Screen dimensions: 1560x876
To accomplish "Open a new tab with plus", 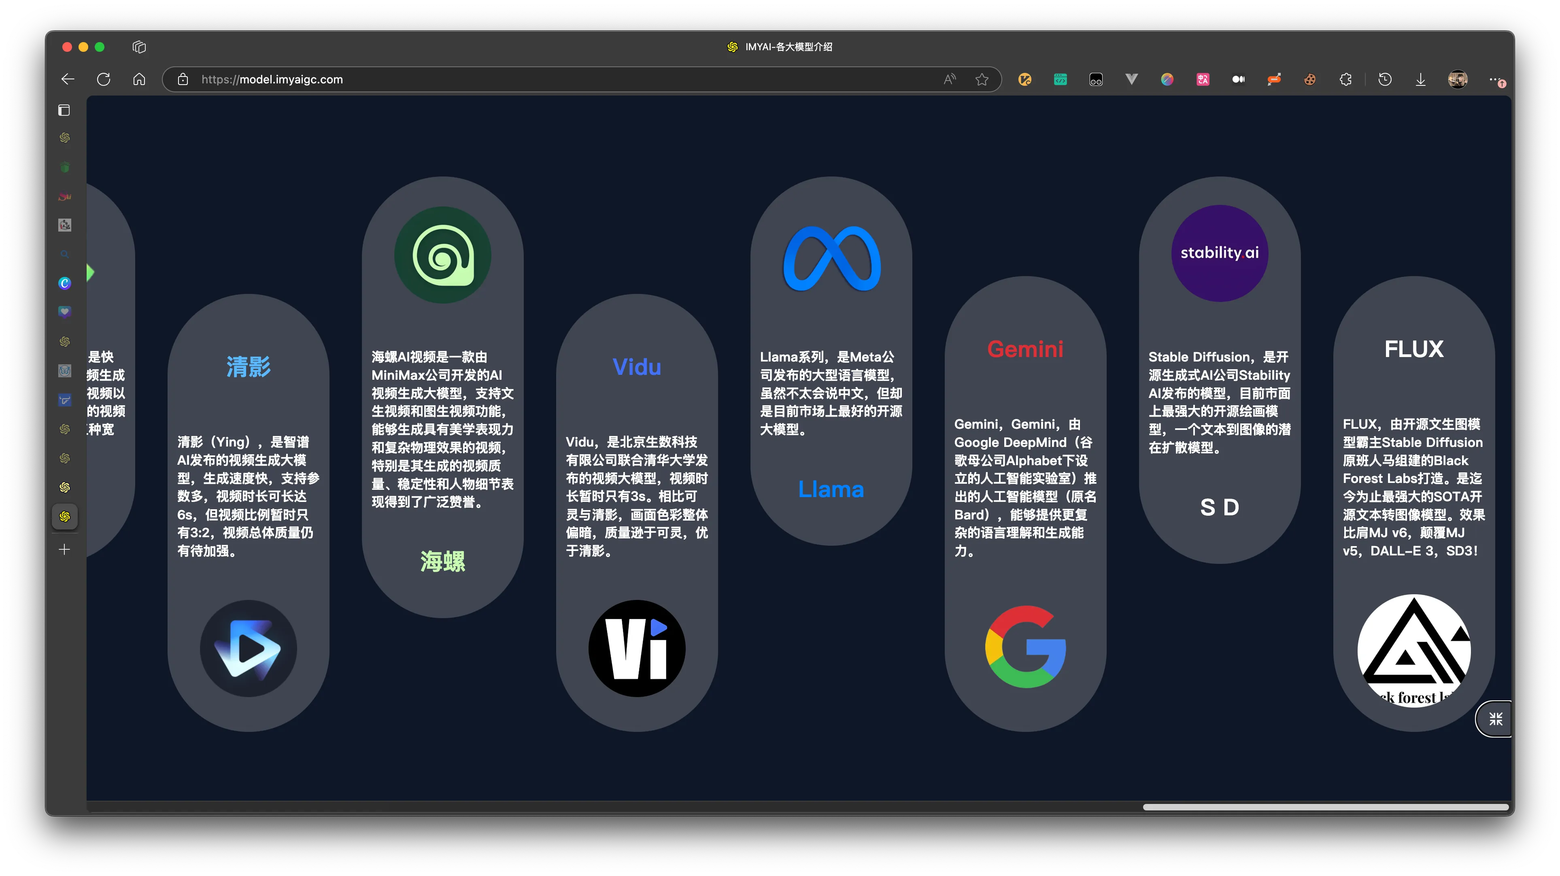I will click(x=65, y=550).
